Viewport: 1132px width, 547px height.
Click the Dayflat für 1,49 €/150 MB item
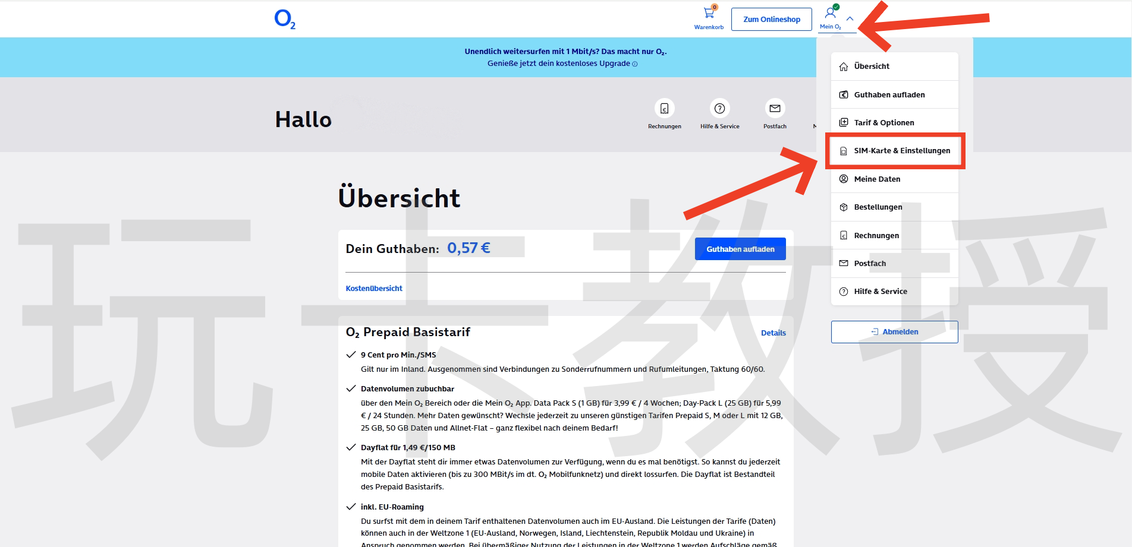point(408,448)
